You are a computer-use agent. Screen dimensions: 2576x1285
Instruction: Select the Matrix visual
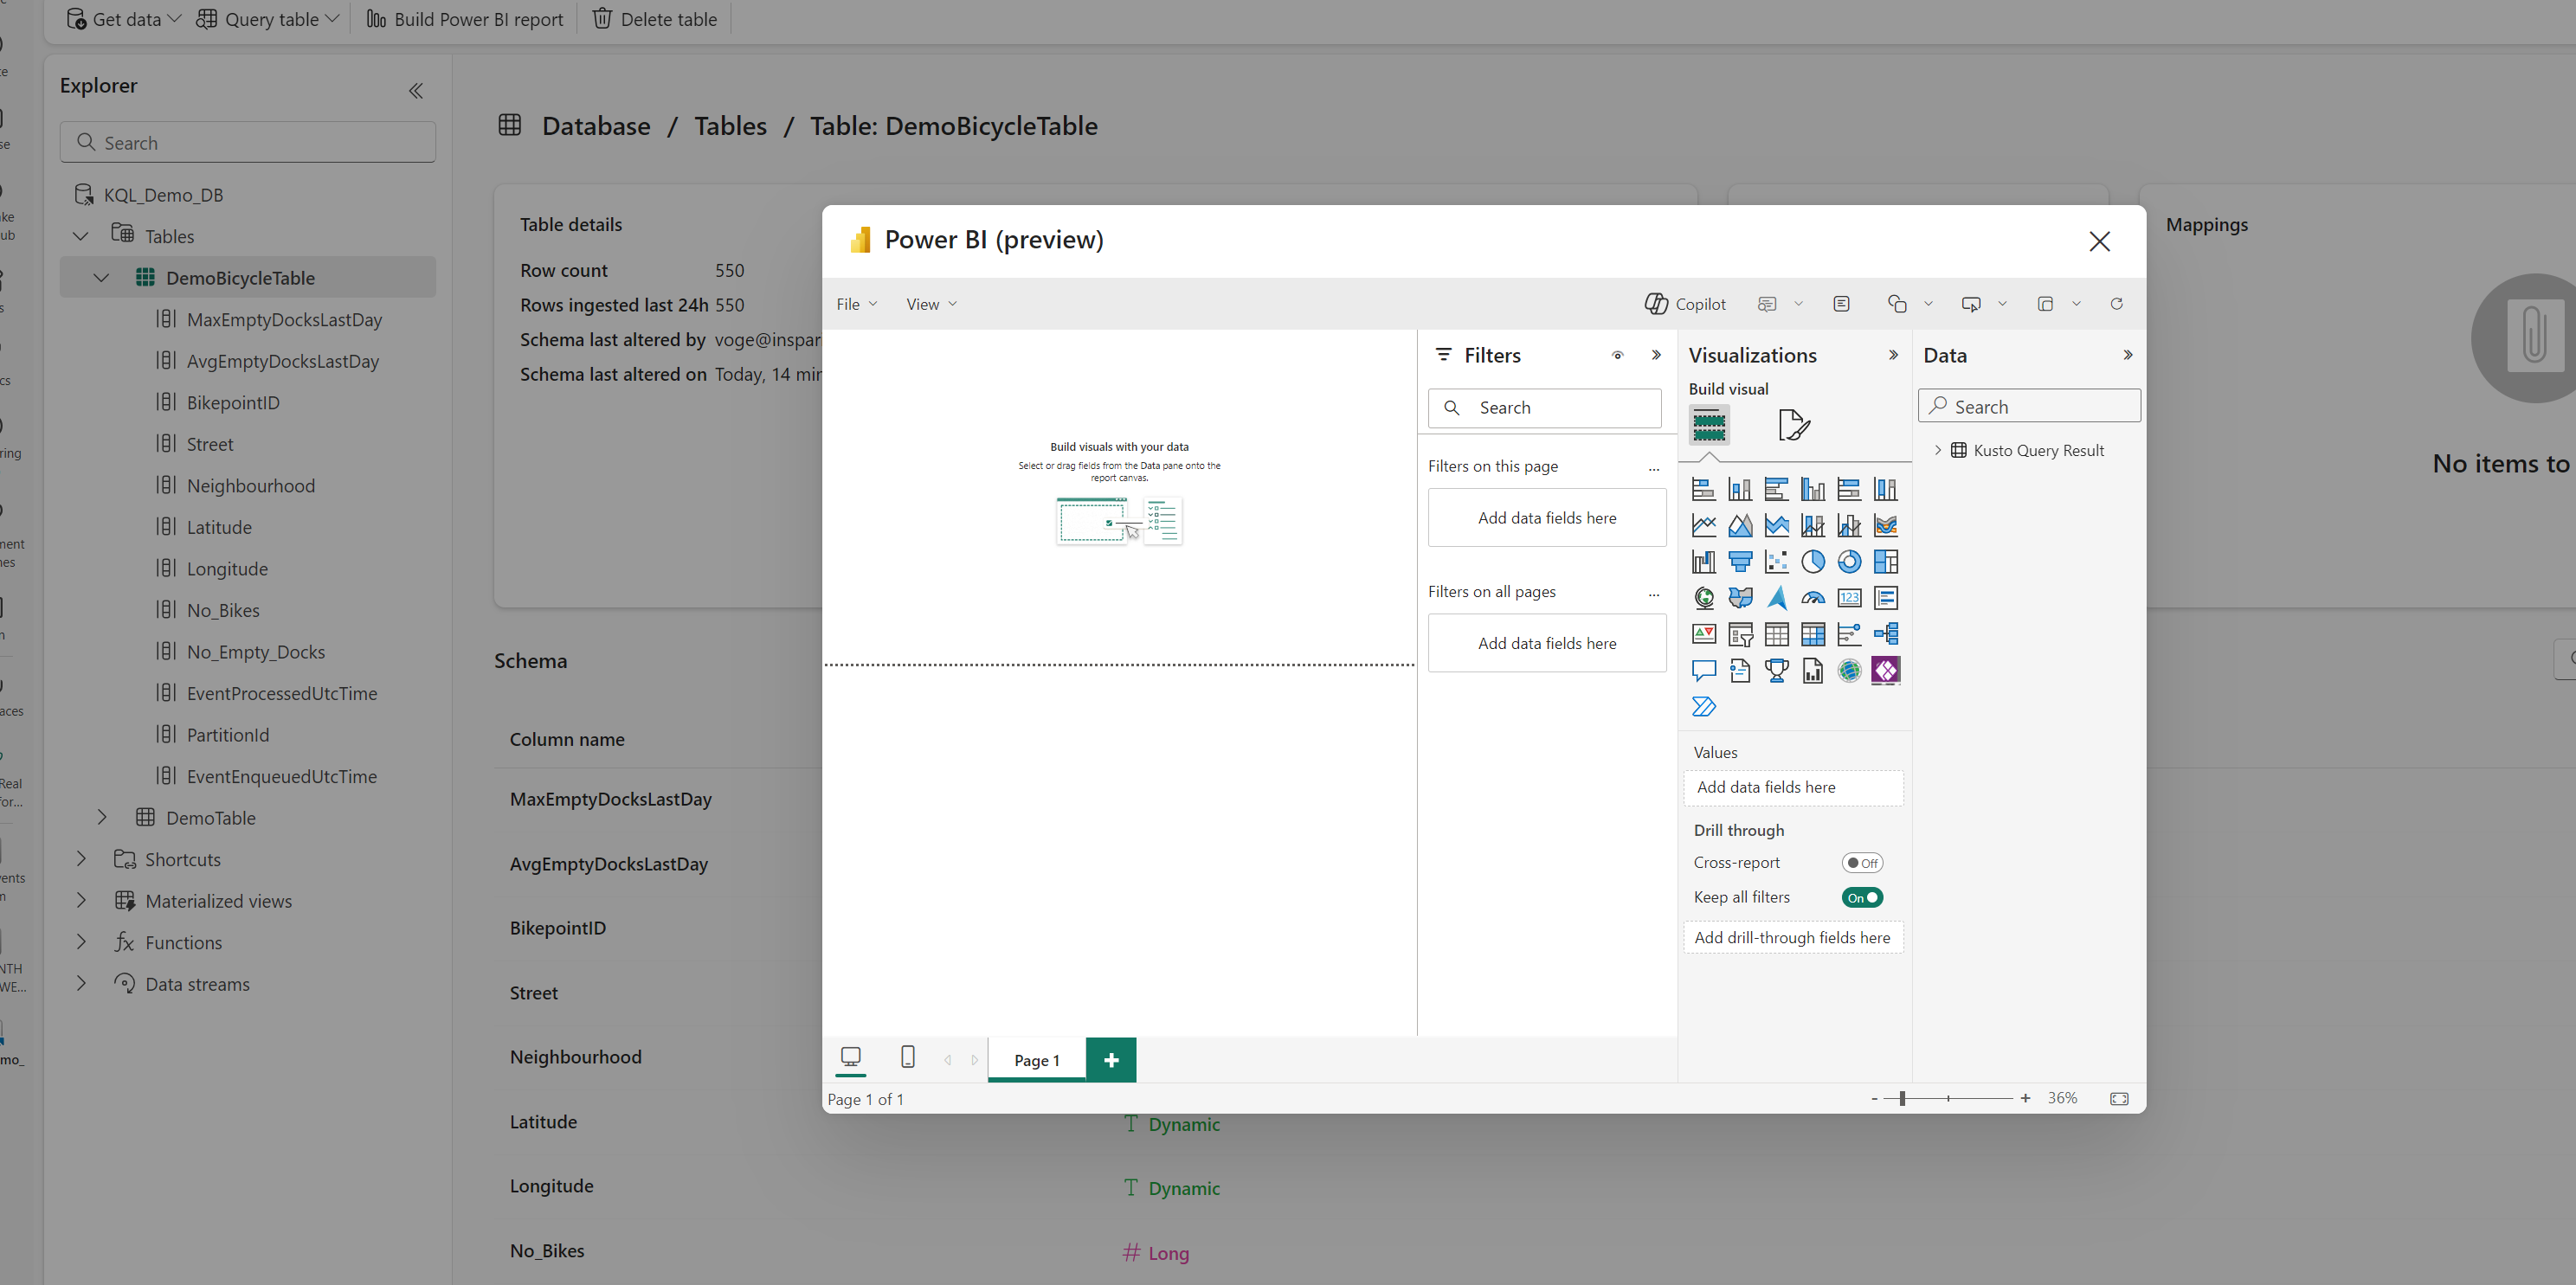click(1813, 634)
